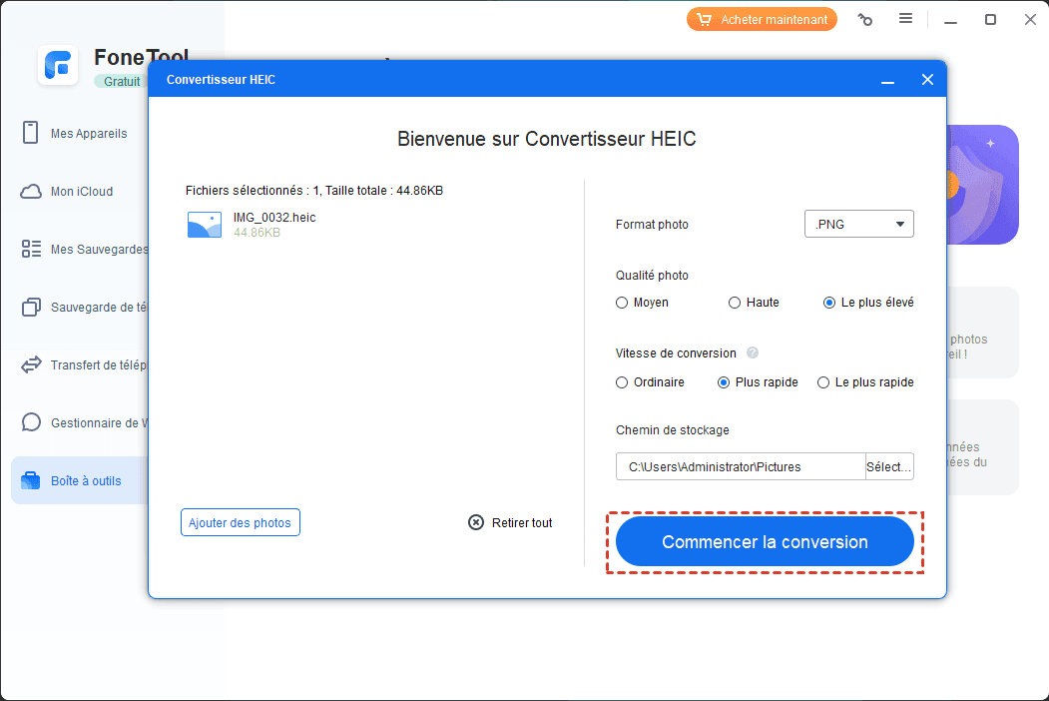Select the IMG_0032.heic file thumbnail
Viewport: 1049px width, 701px height.
point(205,225)
